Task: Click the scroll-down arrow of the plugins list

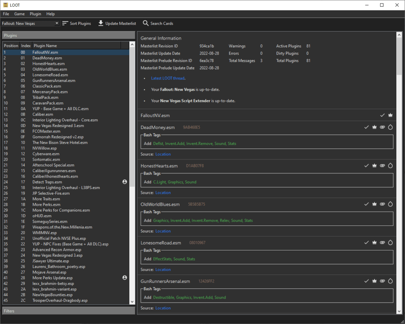Action: click(x=132, y=301)
